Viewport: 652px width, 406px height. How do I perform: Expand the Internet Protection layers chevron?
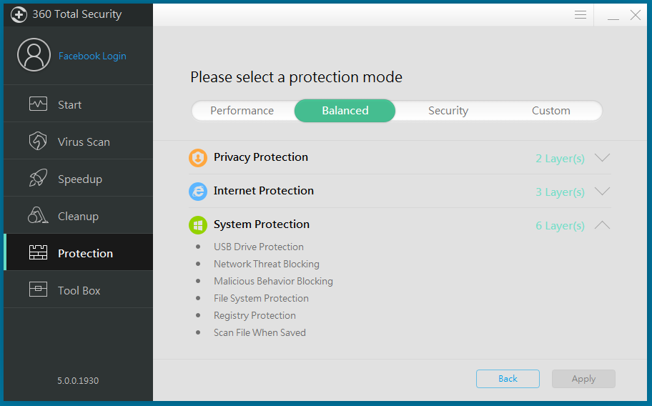(x=602, y=192)
